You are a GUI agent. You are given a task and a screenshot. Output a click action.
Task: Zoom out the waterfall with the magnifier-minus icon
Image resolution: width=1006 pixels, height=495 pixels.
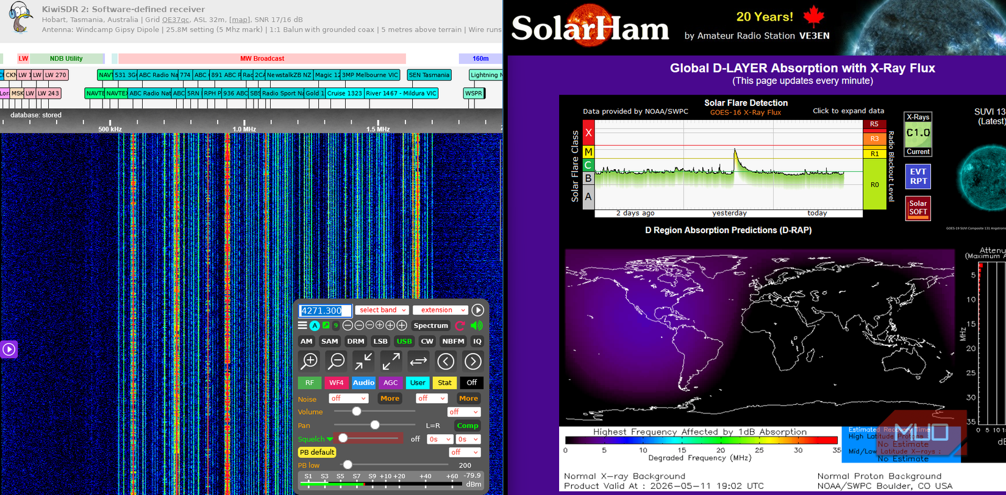337,361
